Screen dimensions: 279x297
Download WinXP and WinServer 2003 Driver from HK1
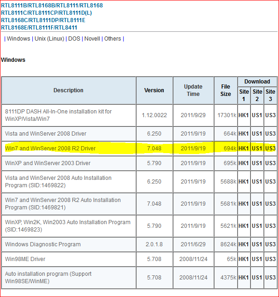(243, 163)
